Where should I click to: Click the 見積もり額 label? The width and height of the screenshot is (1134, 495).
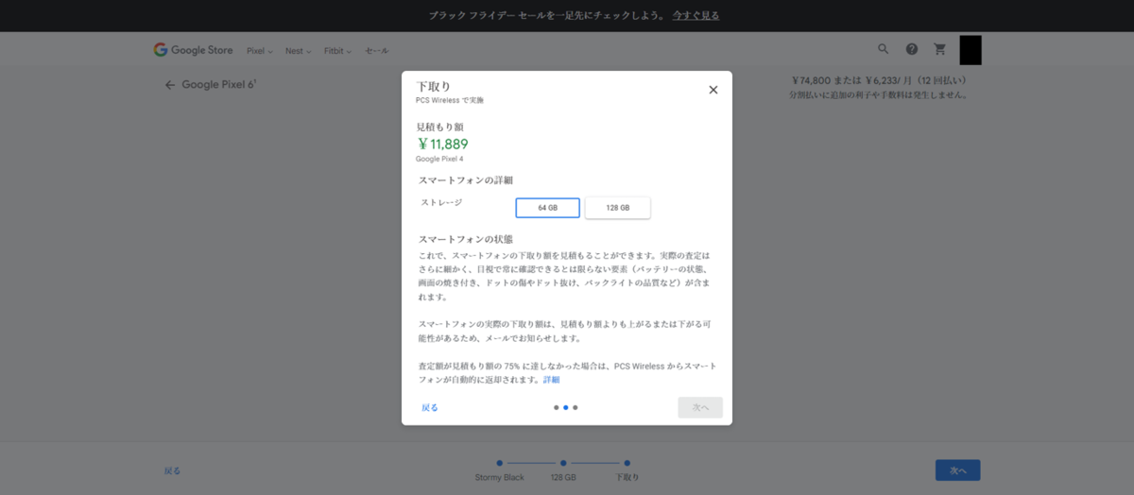(440, 127)
